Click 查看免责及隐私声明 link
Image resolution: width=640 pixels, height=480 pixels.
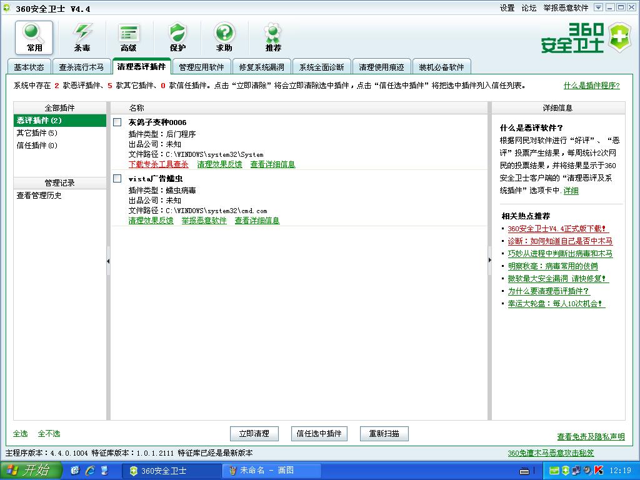[591, 437]
